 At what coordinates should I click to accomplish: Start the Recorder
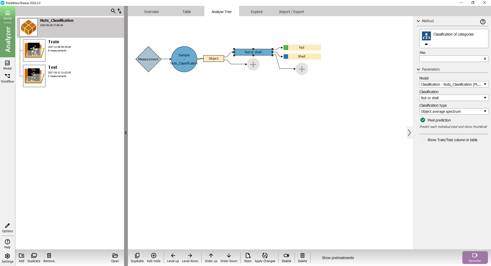tap(475, 257)
